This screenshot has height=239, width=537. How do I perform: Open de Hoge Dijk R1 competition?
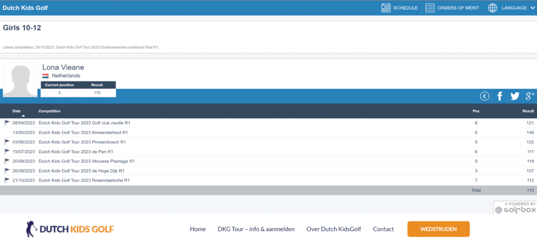[81, 170]
